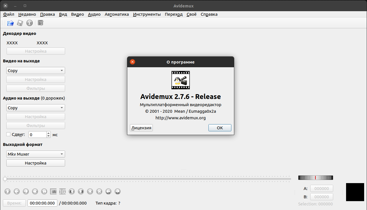
Task: Click Фильтры under Видео на выходе
Action: 36,88
